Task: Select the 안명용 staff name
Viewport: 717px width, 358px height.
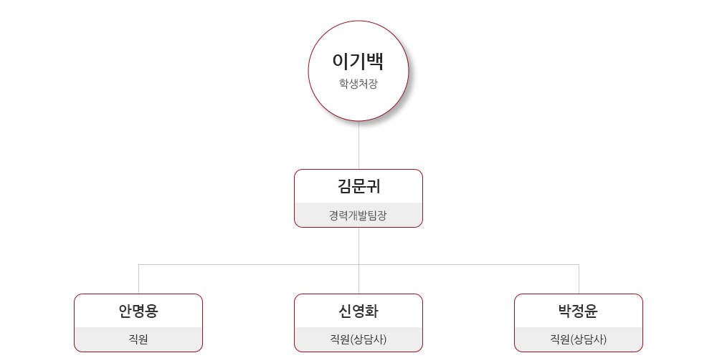Action: tap(138, 311)
